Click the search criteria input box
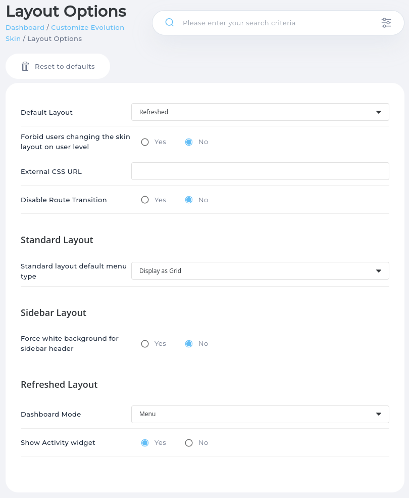The width and height of the screenshot is (409, 498). [x=278, y=23]
